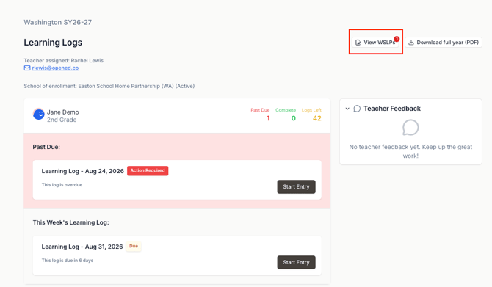Click Download full year (PDF) button
Image resolution: width=492 pixels, height=287 pixels.
tap(444, 43)
